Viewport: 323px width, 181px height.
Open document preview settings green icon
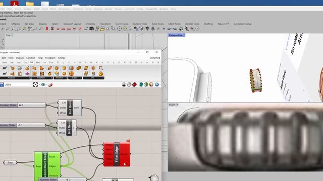click(146, 84)
